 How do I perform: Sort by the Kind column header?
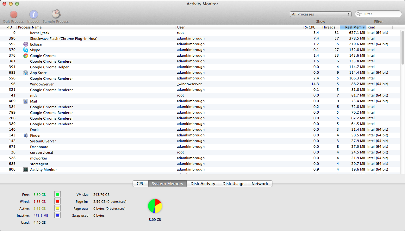(379, 27)
